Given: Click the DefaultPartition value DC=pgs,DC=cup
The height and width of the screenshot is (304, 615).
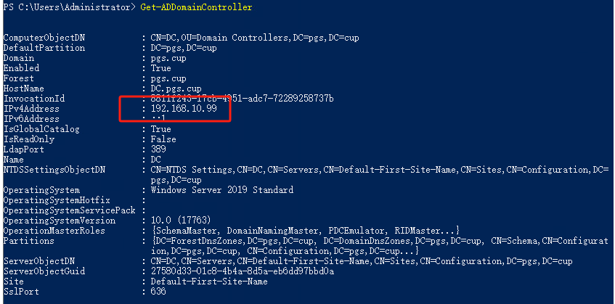Looking at the screenshot, I should click(x=184, y=48).
